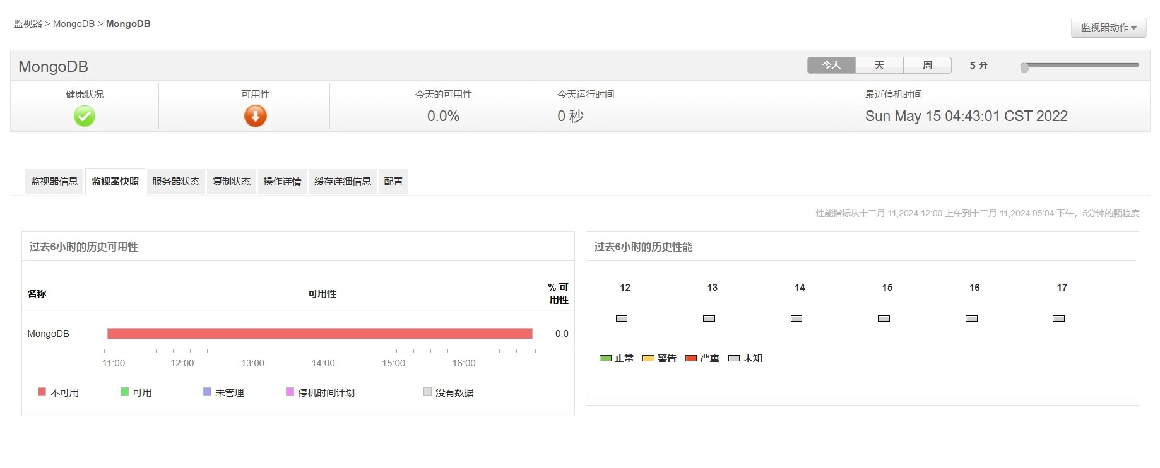Click the MongoDB page title heading

point(53,66)
